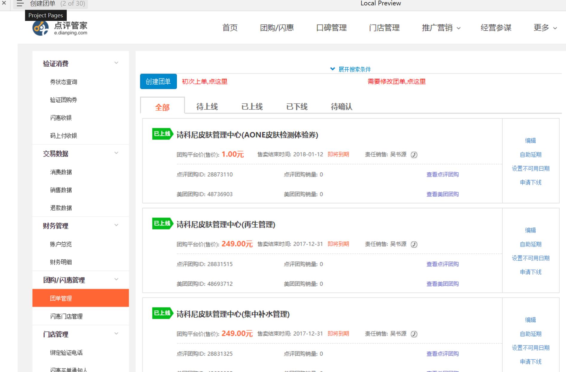
Task: Open 销售数据 in sidebar
Action: 61,190
